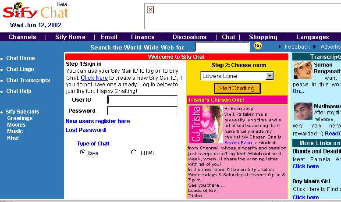Click the Lost Password link
Image resolution: width=341 pixels, height=202 pixels.
(86, 130)
